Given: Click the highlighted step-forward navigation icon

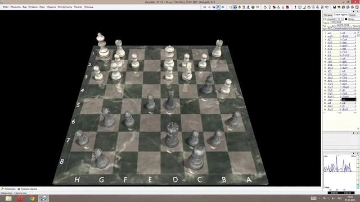Looking at the screenshot, I should point(218,7).
